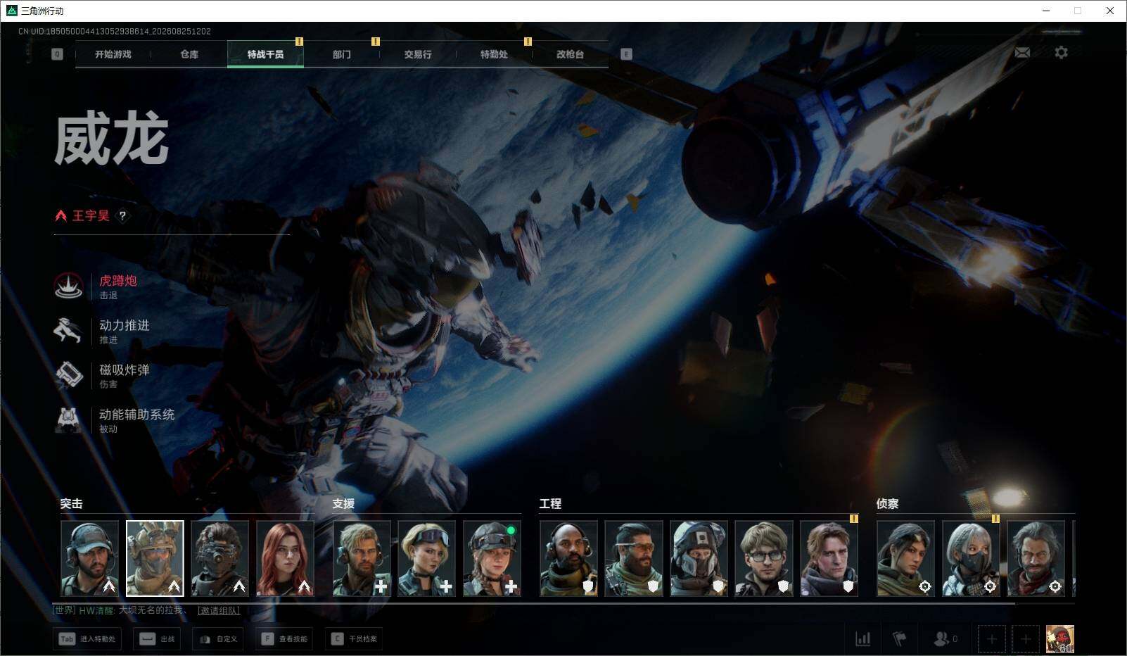Screen dimensions: 1127x656
Task: Click the HW清醒 world chat message
Action: [x=120, y=610]
